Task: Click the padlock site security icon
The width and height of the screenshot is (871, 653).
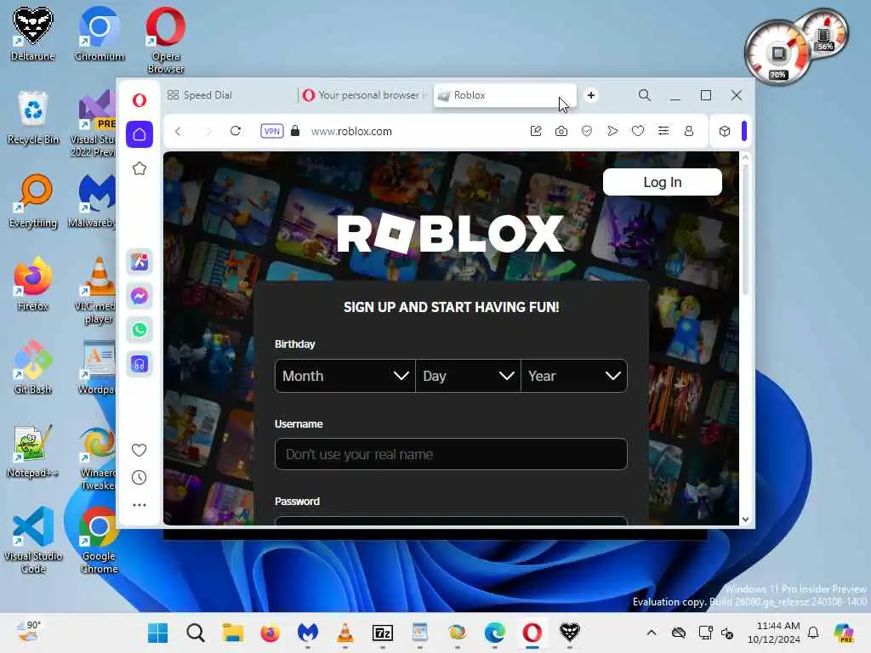Action: [295, 131]
